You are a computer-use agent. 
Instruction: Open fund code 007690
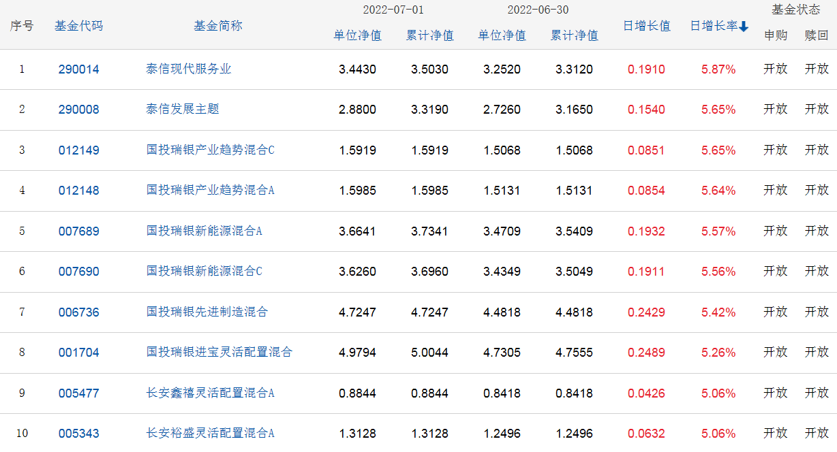tap(78, 272)
